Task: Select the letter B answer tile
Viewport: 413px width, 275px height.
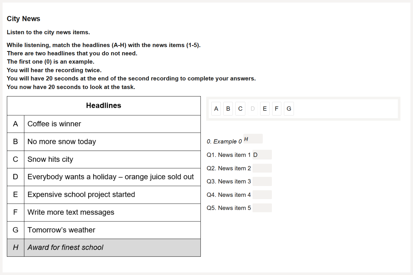Action: [228, 109]
